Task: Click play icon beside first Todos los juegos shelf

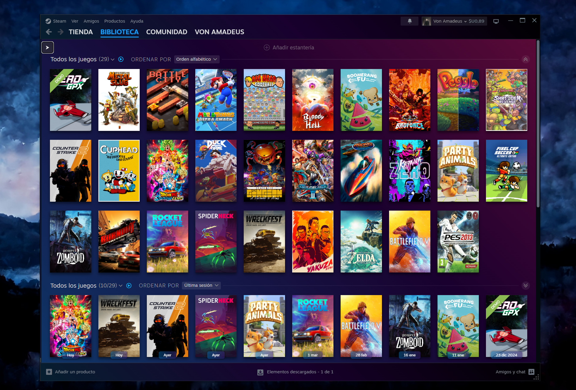Action: (121, 59)
